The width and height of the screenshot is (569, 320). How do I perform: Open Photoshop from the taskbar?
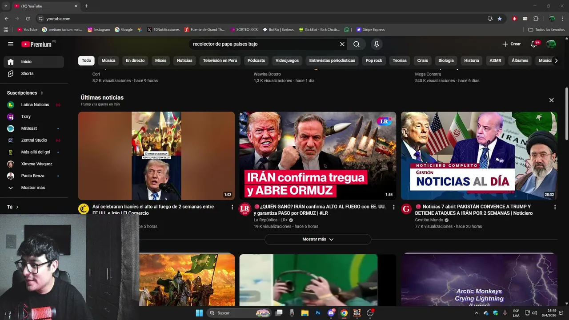(318, 313)
